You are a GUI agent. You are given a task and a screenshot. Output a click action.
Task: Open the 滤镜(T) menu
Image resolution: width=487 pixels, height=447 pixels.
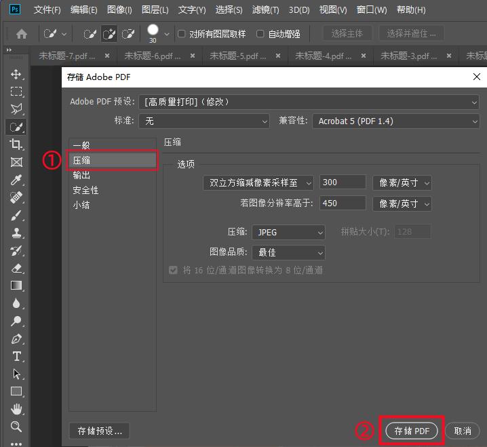click(x=265, y=10)
